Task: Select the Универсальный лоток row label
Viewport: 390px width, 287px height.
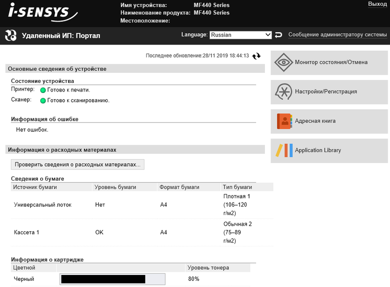Action: [43, 205]
